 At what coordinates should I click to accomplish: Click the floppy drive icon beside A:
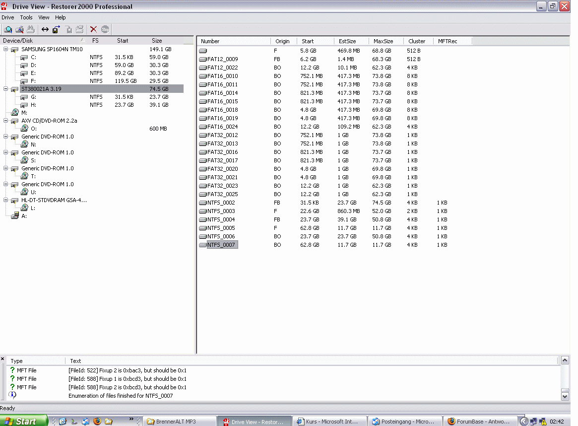15,216
